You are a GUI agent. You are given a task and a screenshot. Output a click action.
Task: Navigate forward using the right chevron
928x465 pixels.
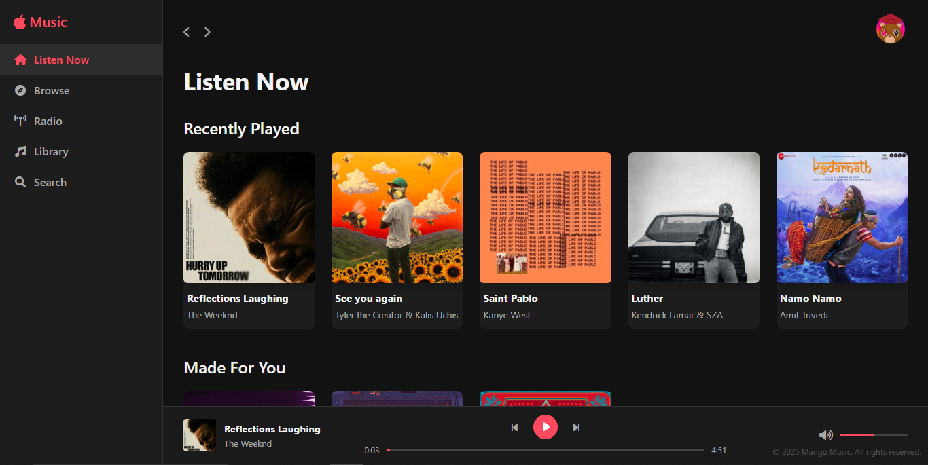207,31
